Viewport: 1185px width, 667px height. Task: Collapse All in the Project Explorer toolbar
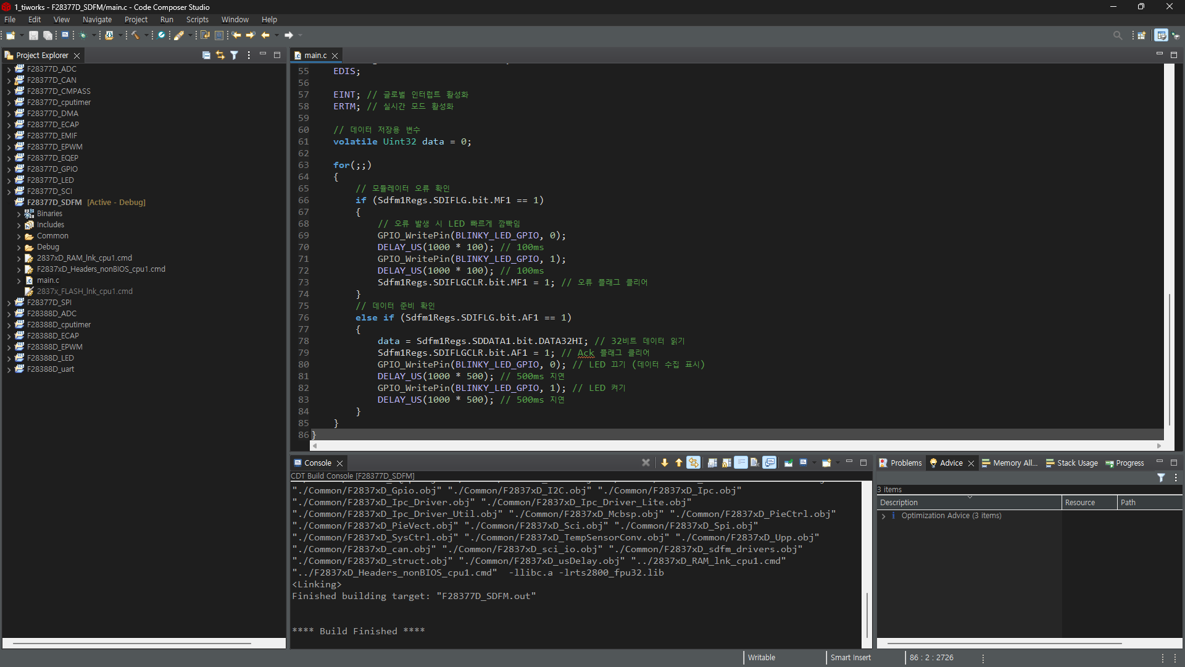click(206, 55)
